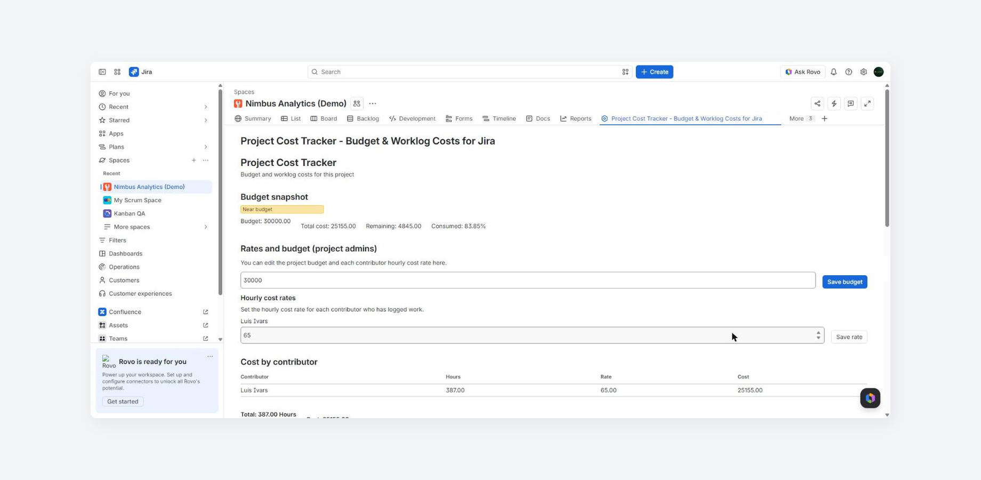Open the Timeline tab
Viewport: 981px width, 480px height.
499,118
